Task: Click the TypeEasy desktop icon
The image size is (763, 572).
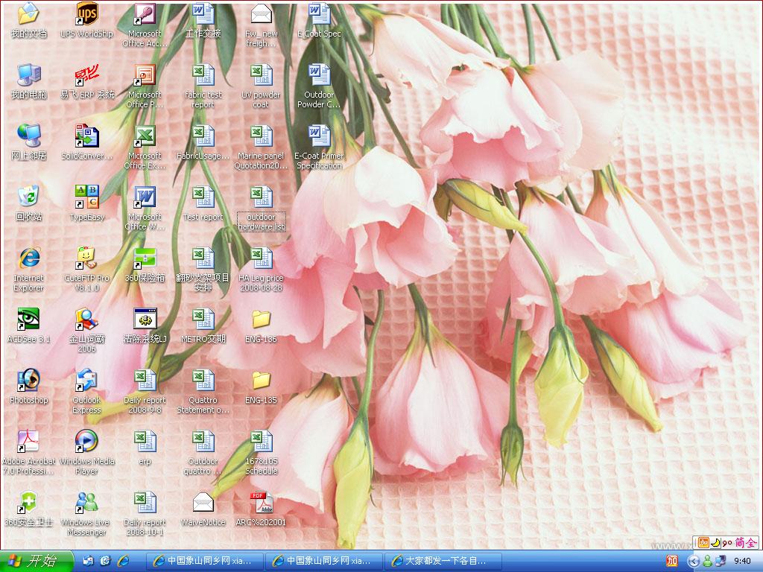Action: tap(86, 203)
